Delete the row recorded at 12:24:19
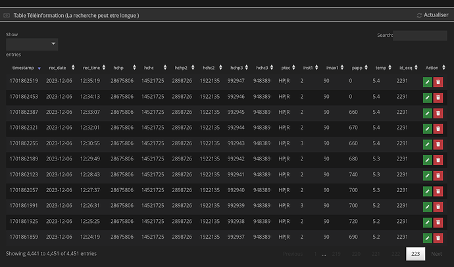 [438, 238]
